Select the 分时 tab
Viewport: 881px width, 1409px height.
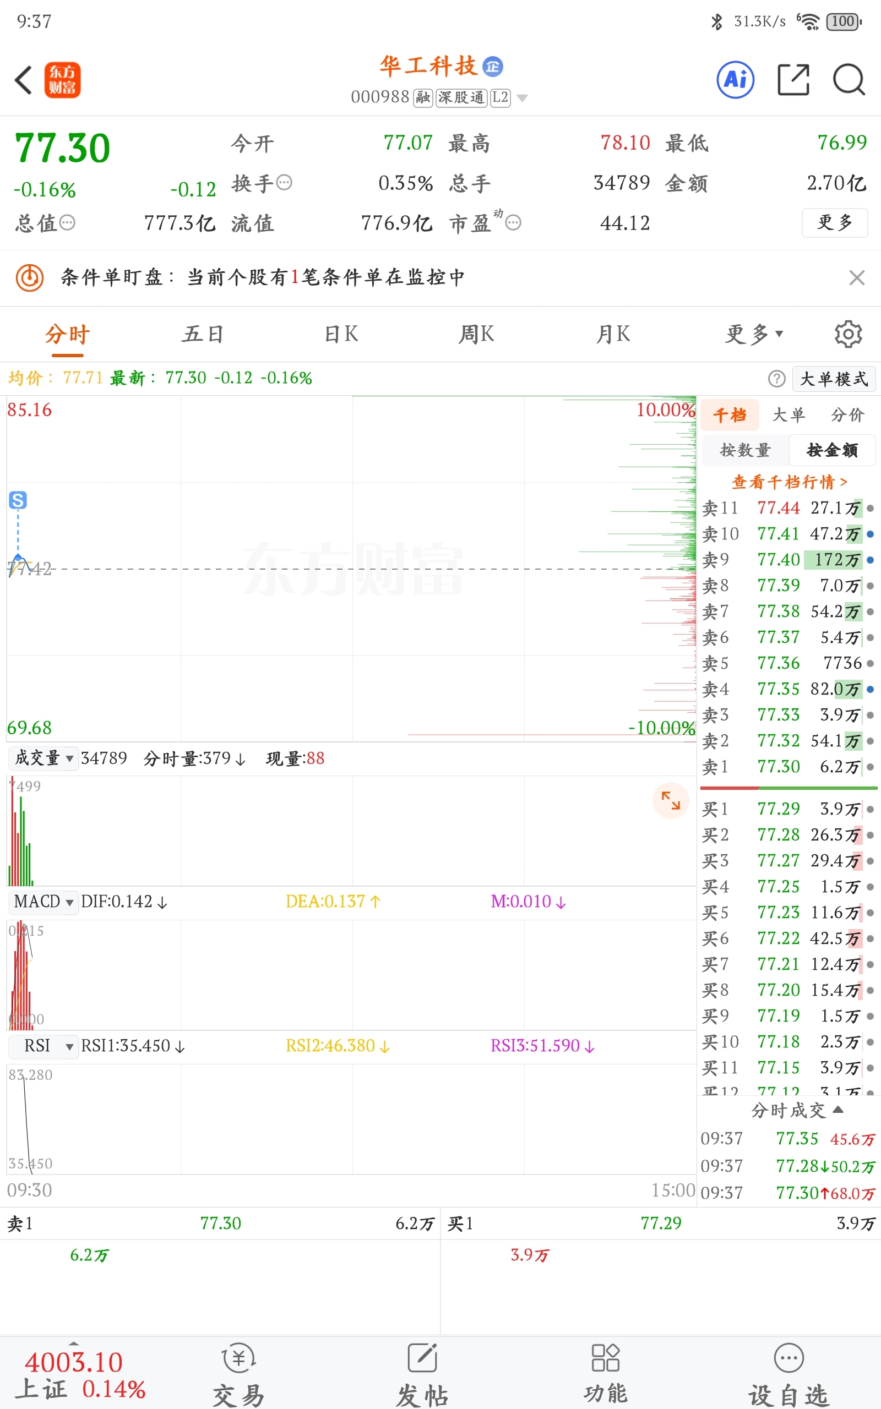(68, 334)
